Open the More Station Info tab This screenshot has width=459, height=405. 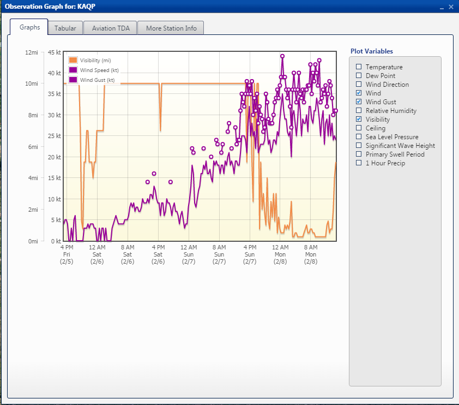[171, 28]
